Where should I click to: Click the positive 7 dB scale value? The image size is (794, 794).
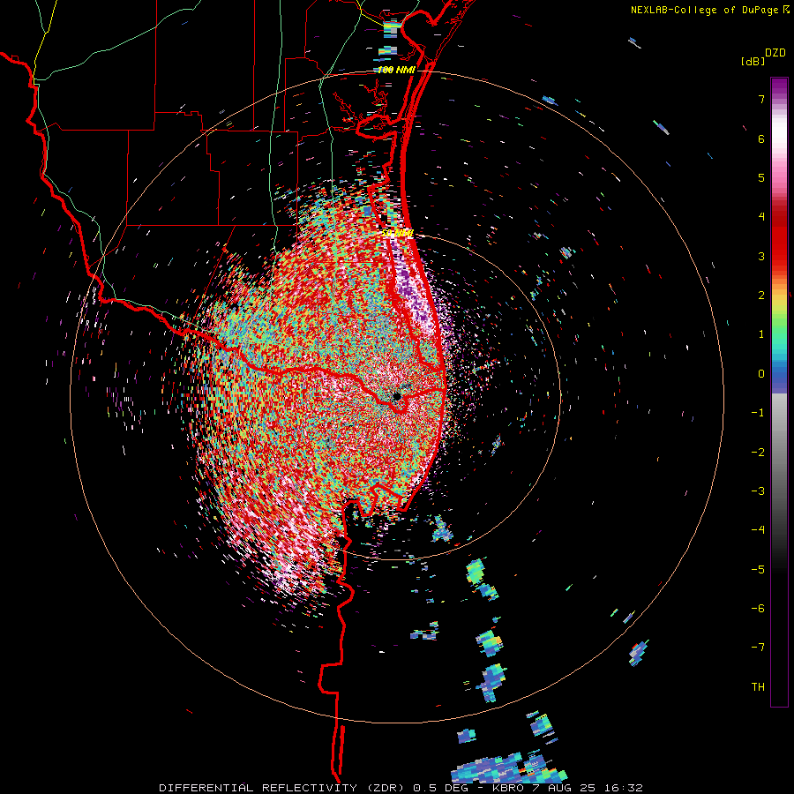point(761,99)
